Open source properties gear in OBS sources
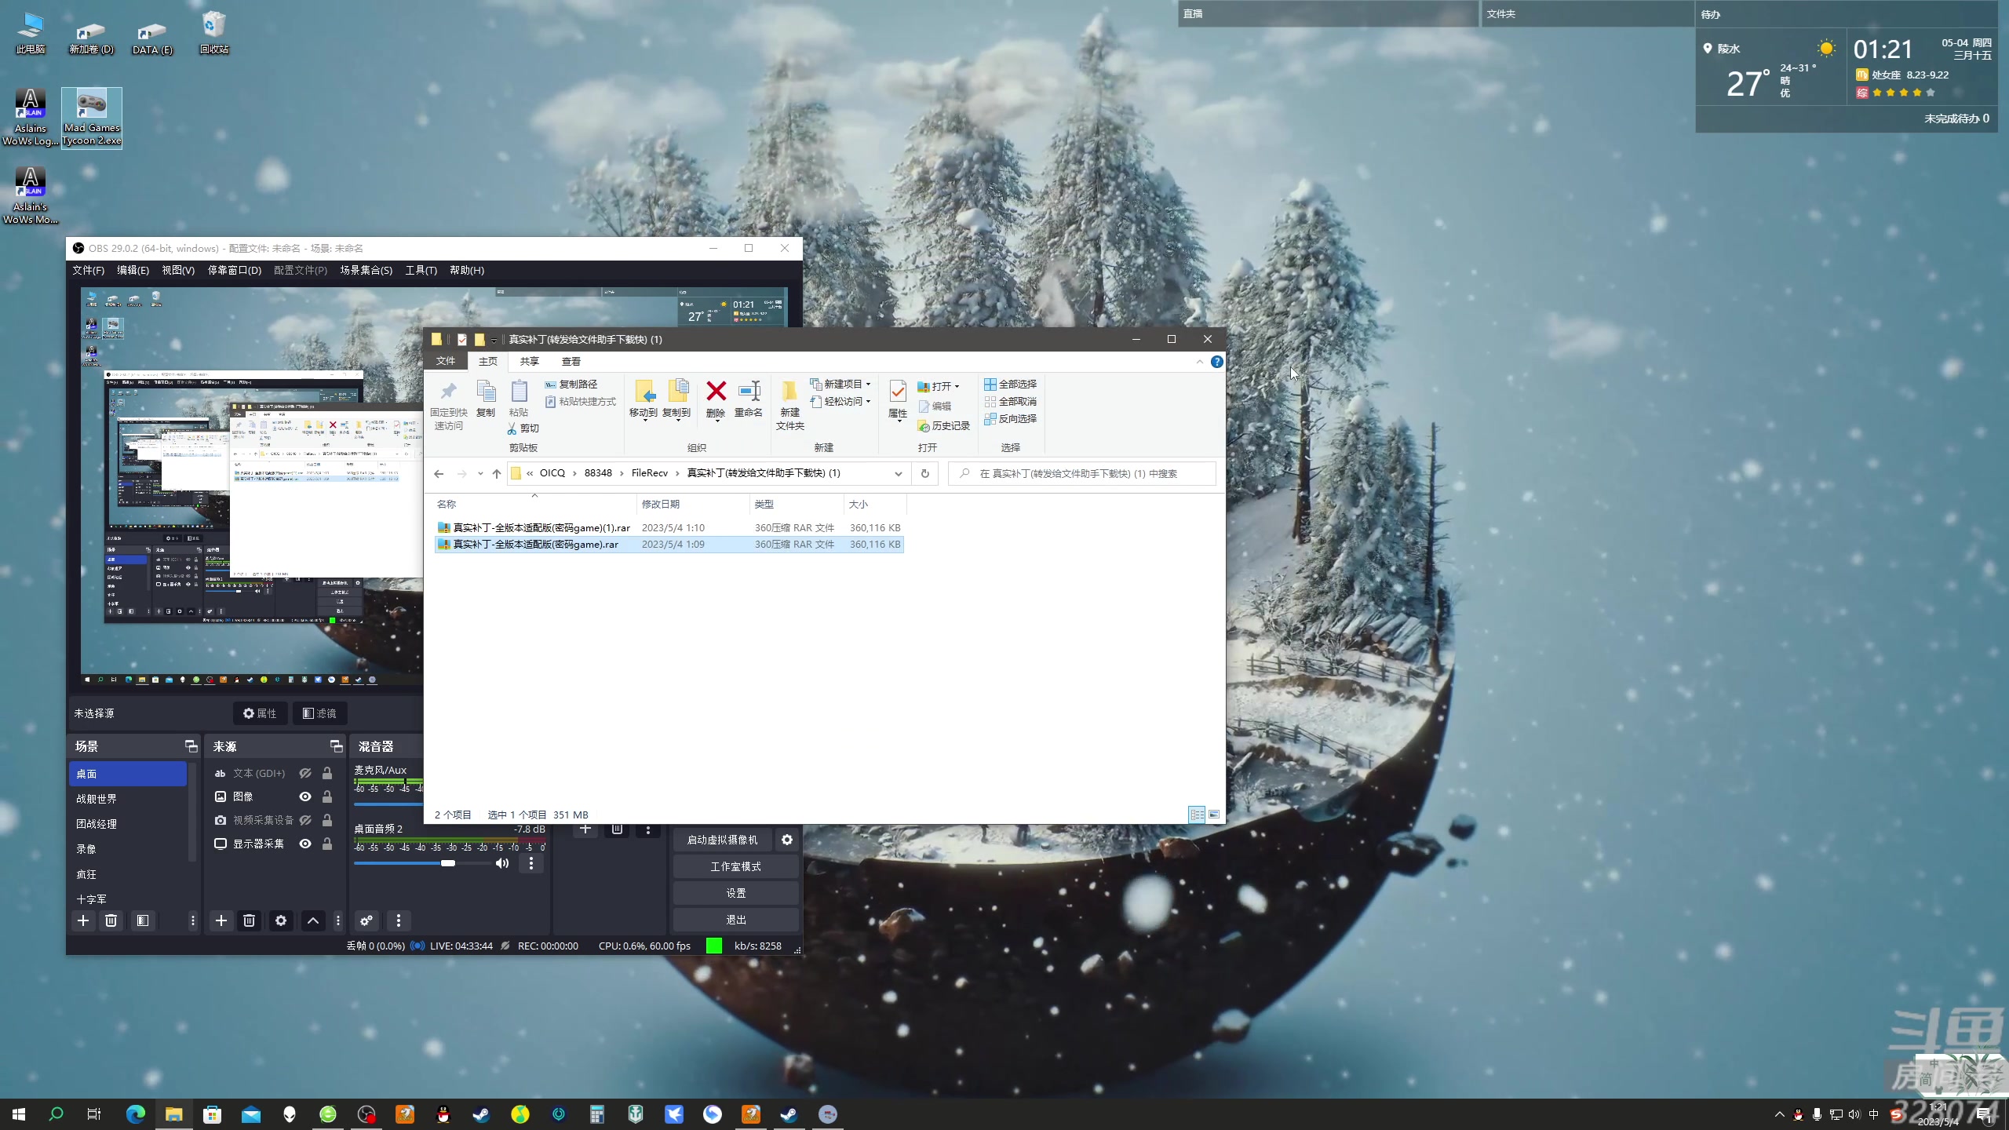 281,920
